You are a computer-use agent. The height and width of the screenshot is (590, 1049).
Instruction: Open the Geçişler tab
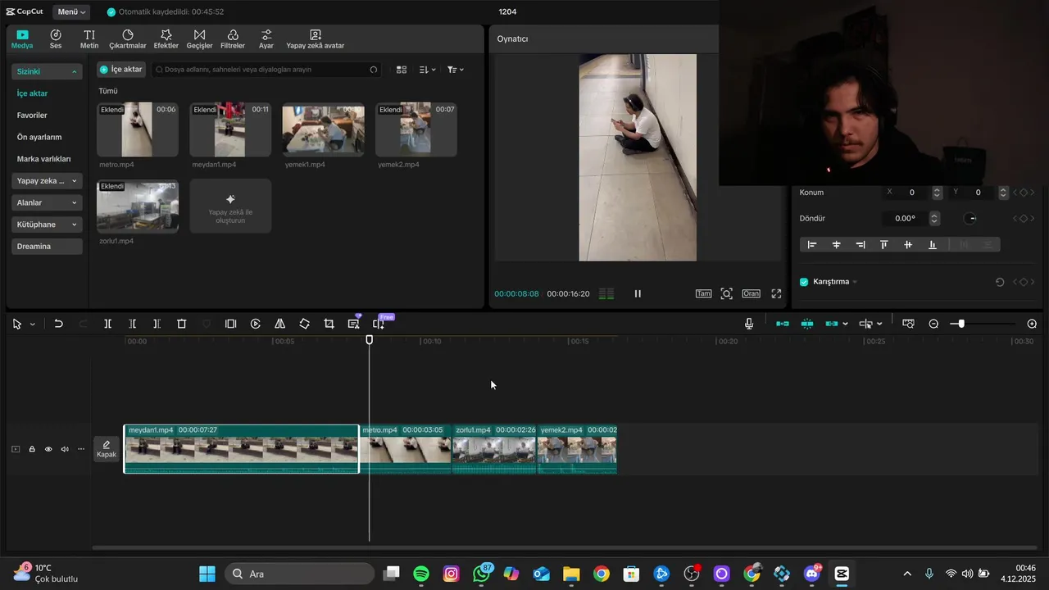[199, 39]
